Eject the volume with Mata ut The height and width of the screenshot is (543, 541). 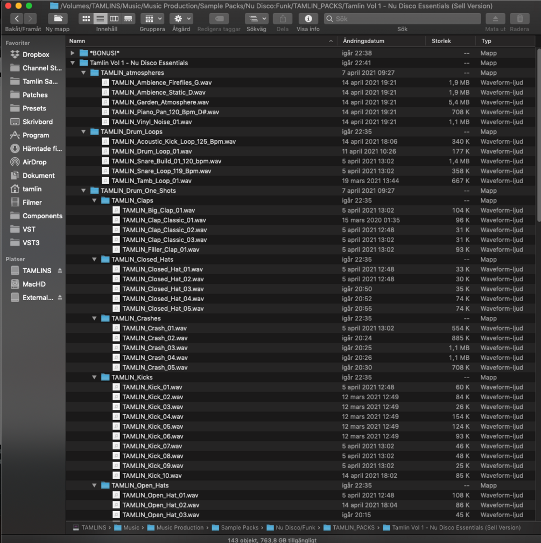[495, 19]
